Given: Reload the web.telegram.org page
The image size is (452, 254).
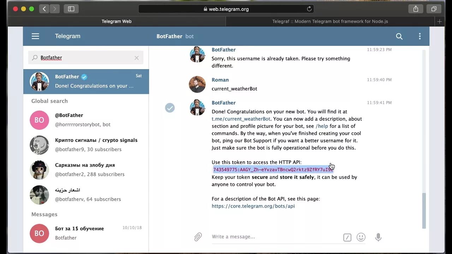Looking at the screenshot, I should [x=309, y=9].
